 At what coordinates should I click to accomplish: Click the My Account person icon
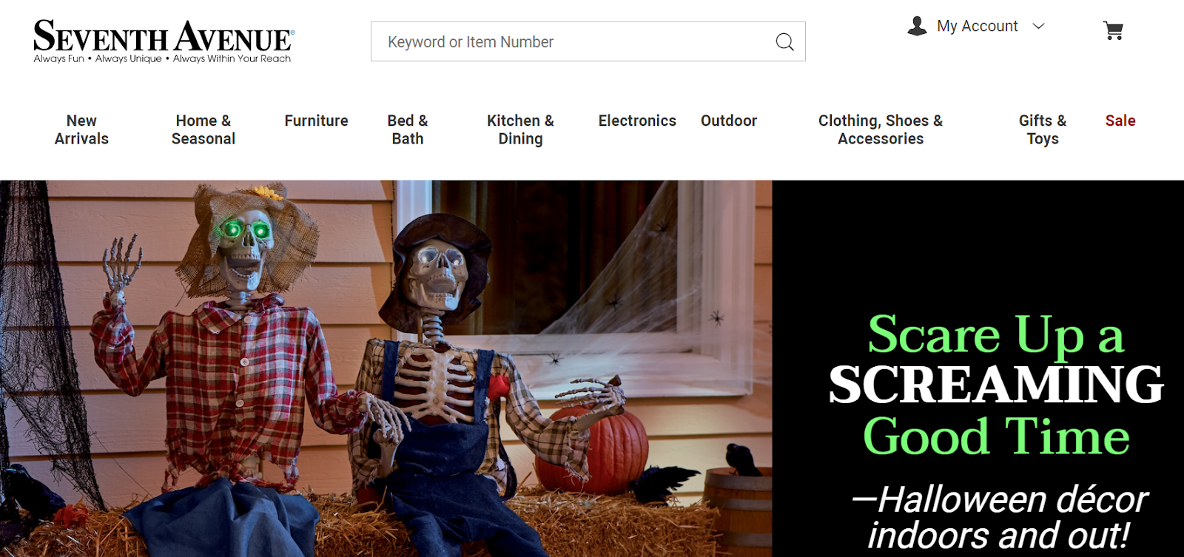click(917, 26)
